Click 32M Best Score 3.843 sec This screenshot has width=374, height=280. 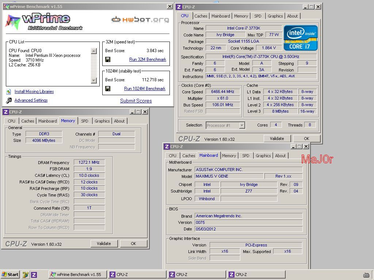155,51
